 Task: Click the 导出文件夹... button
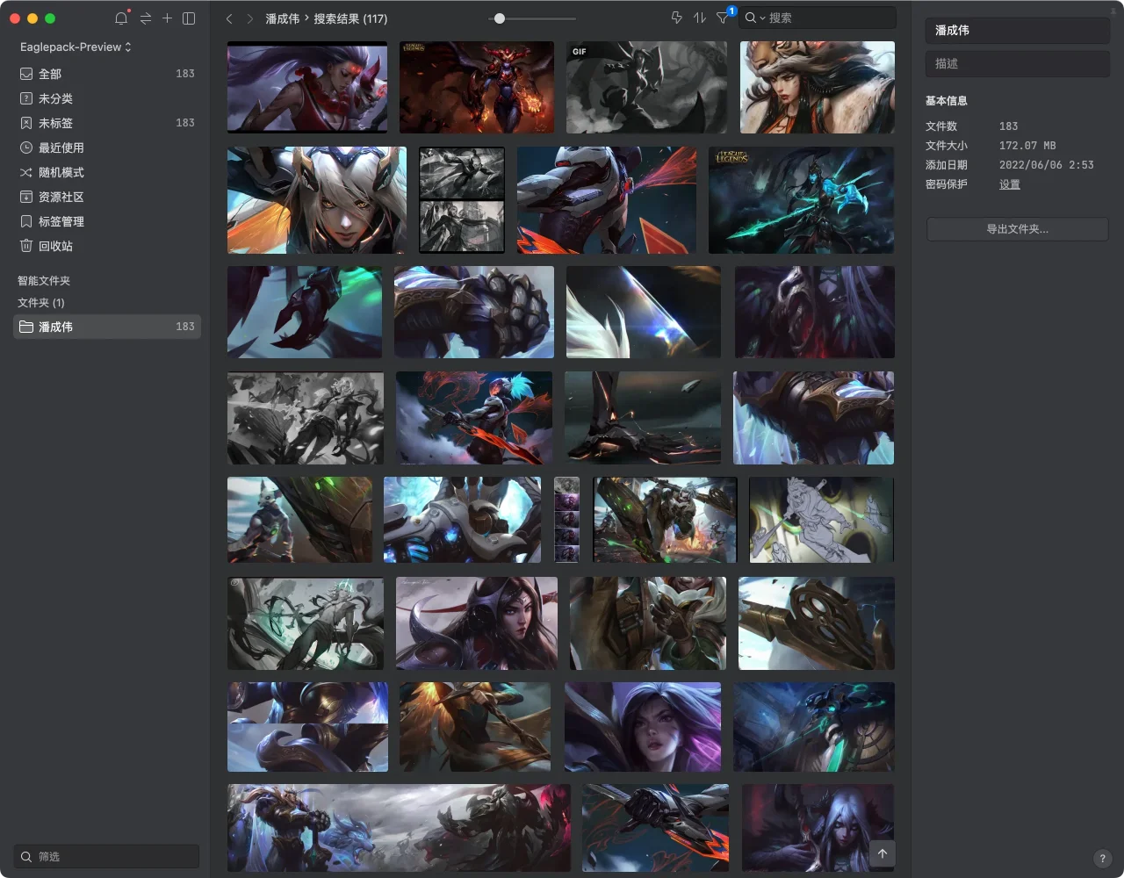[1017, 229]
